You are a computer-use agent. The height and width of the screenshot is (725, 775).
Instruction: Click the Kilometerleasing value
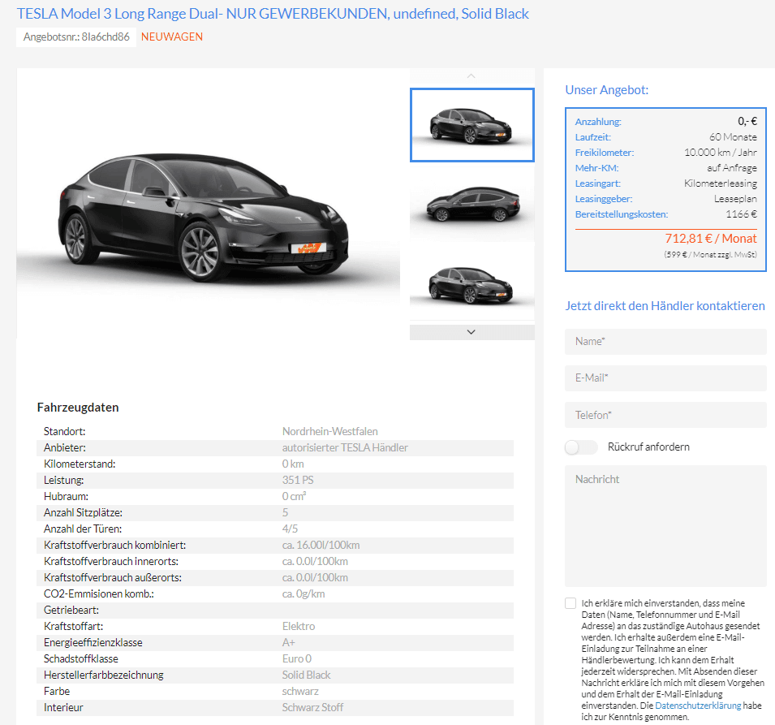click(720, 183)
